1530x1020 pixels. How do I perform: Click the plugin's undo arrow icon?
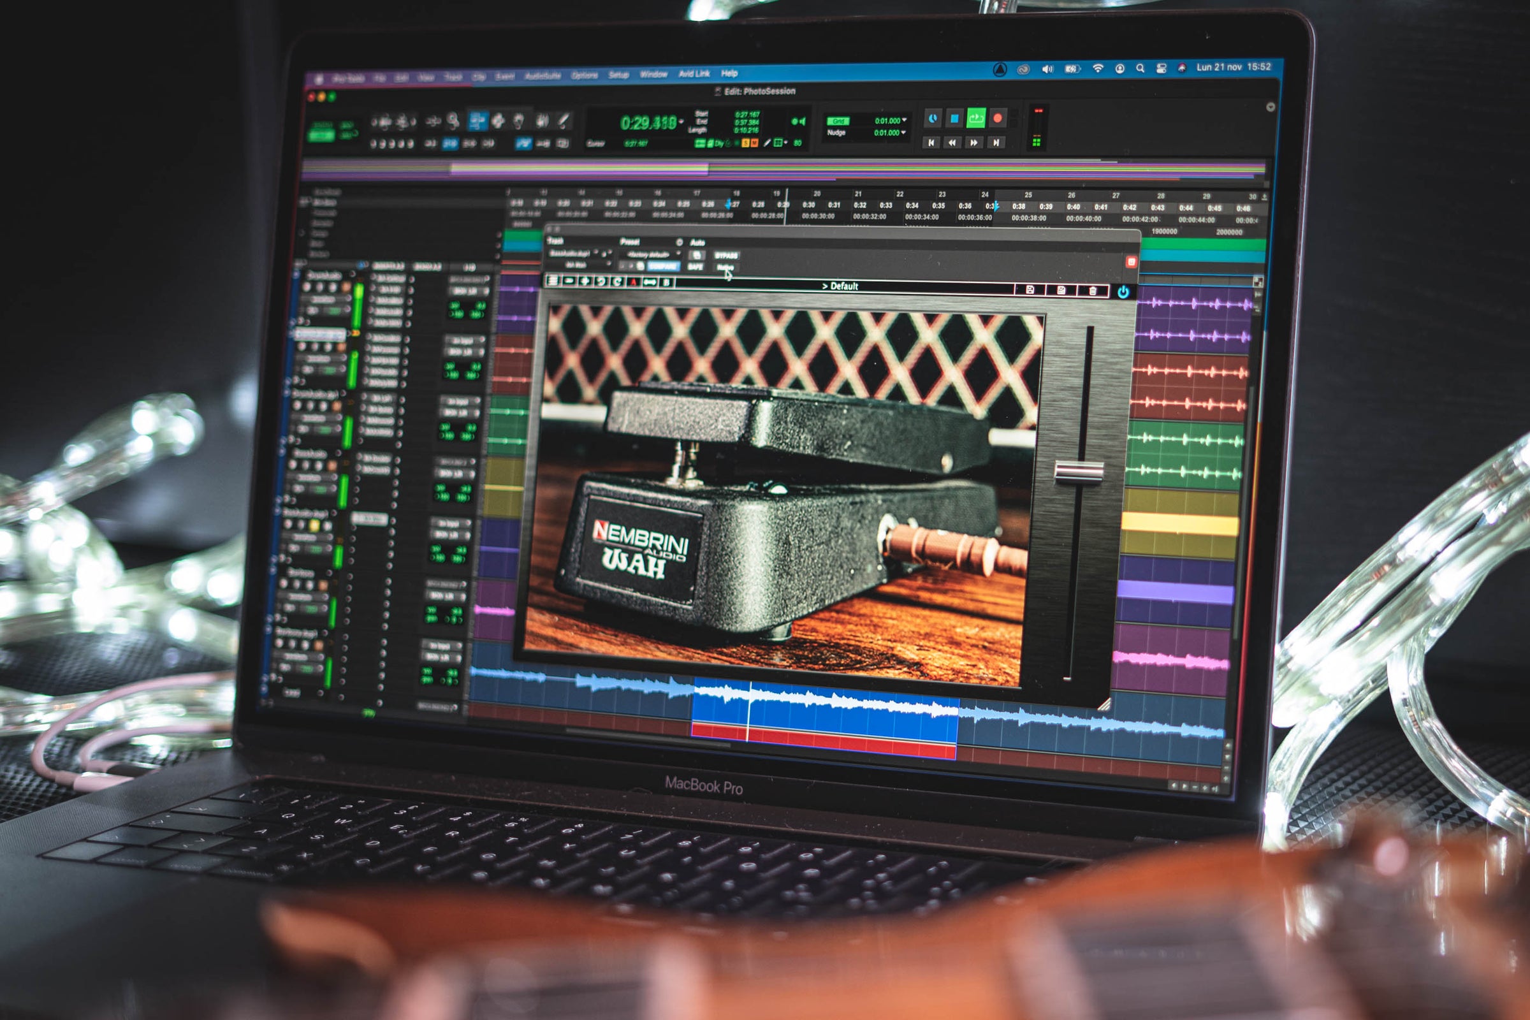(601, 282)
